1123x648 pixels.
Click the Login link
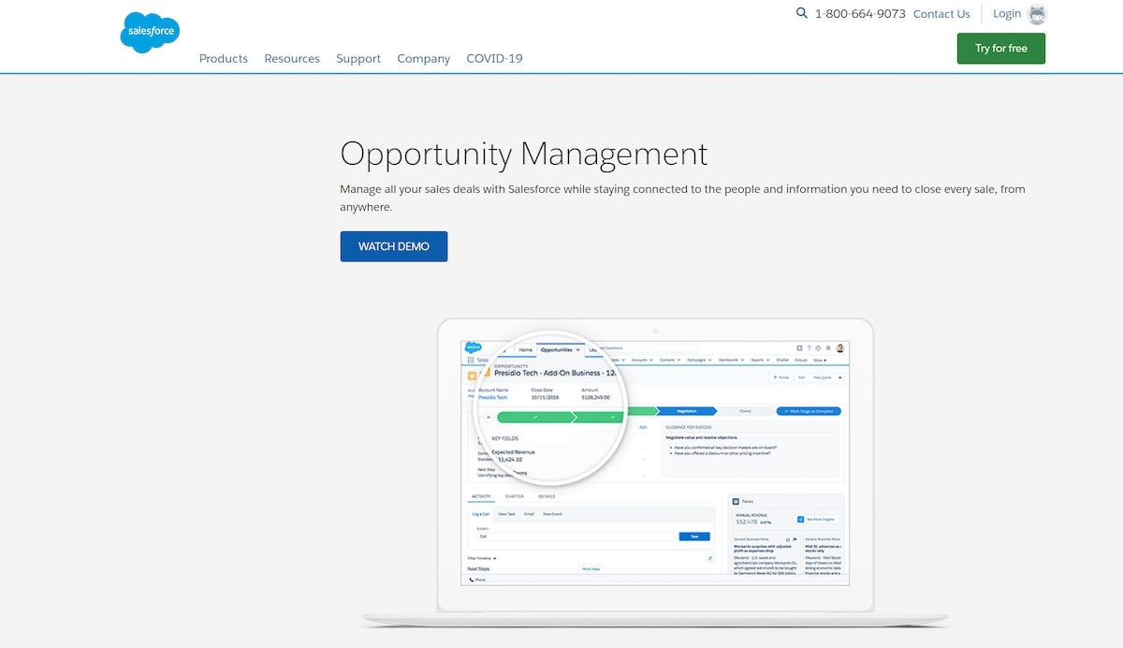click(x=1007, y=13)
